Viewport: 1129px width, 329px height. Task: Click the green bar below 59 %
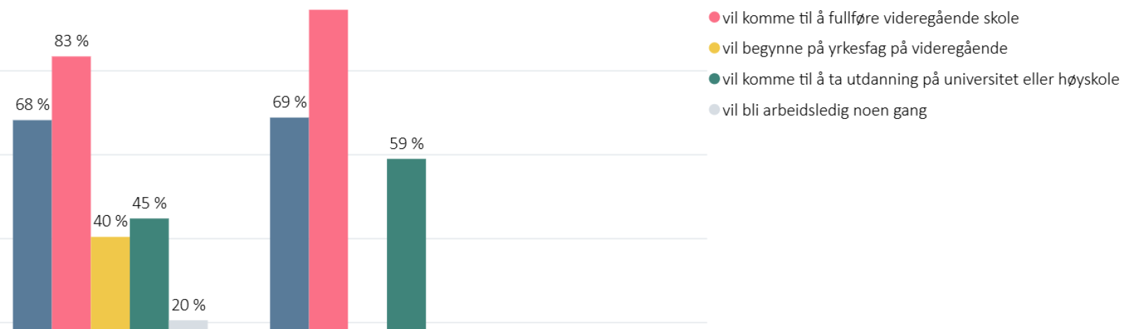pyautogui.click(x=406, y=243)
